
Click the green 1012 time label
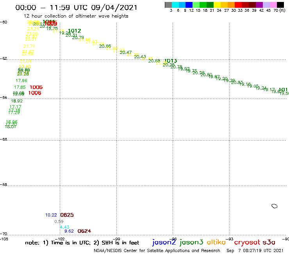click(75, 31)
